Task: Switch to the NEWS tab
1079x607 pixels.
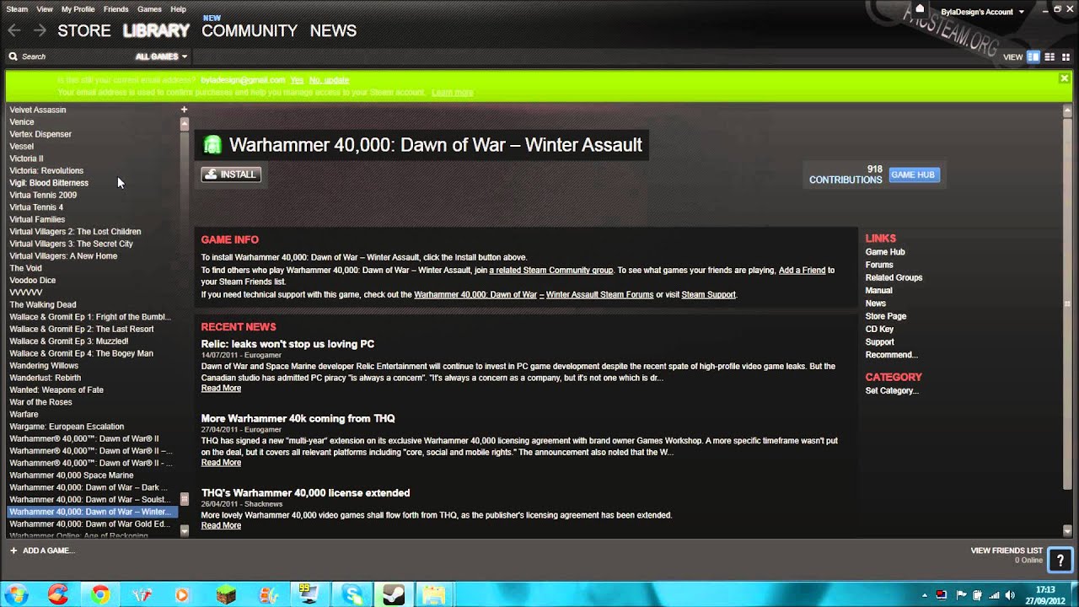Action: 333,30
